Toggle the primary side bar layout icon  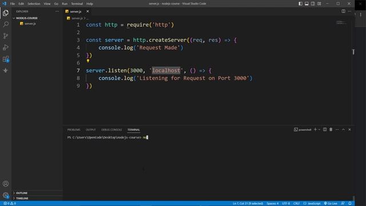(300, 3)
